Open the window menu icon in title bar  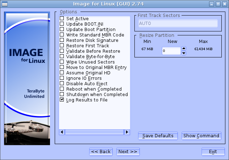(5, 4)
